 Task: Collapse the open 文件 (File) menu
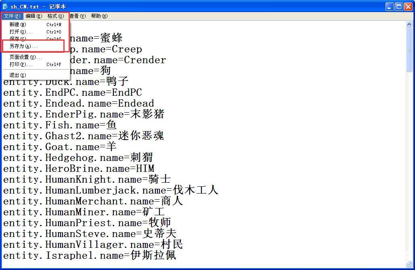click(x=12, y=16)
